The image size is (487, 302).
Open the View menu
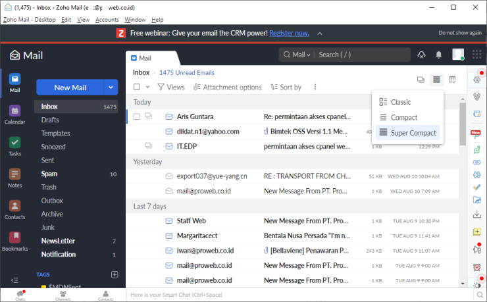click(83, 20)
